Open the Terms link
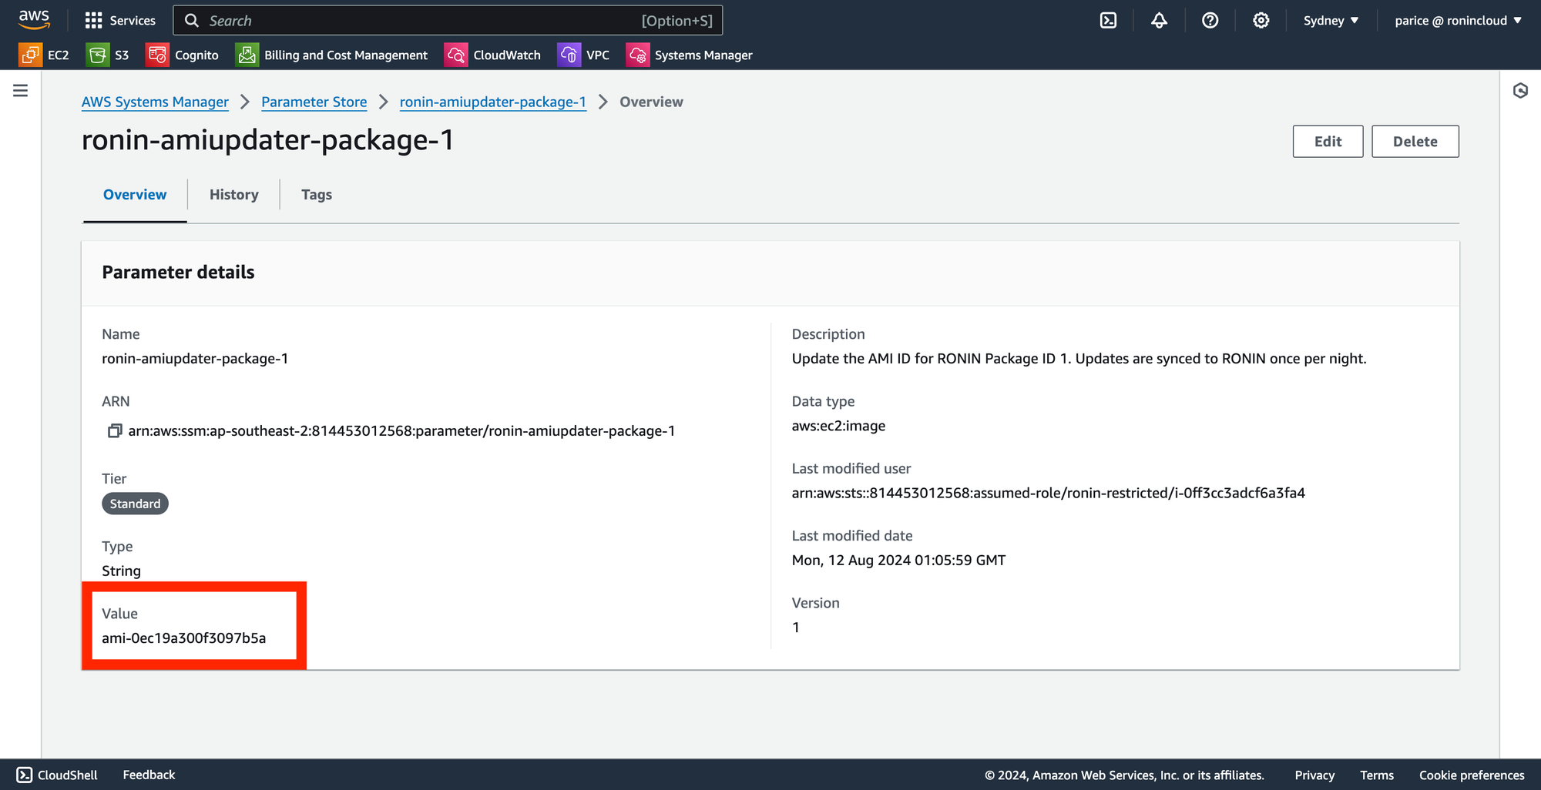The width and height of the screenshot is (1541, 790). coord(1377,775)
